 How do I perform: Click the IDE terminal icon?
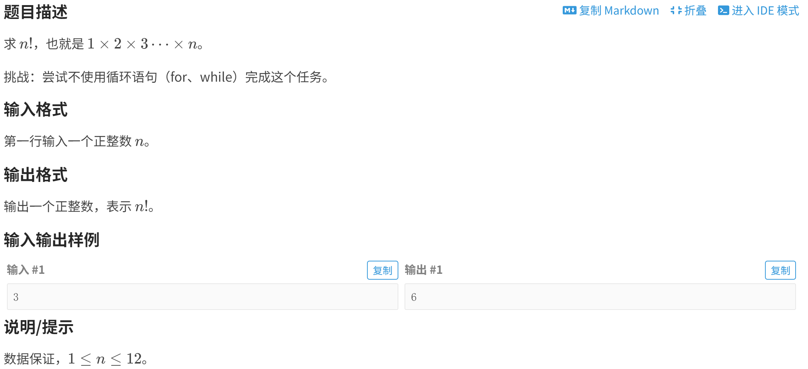723,11
